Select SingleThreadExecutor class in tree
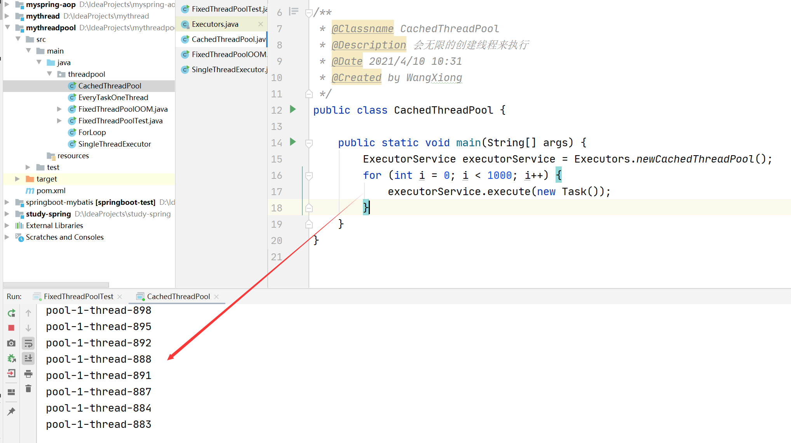The height and width of the screenshot is (443, 791). click(114, 144)
